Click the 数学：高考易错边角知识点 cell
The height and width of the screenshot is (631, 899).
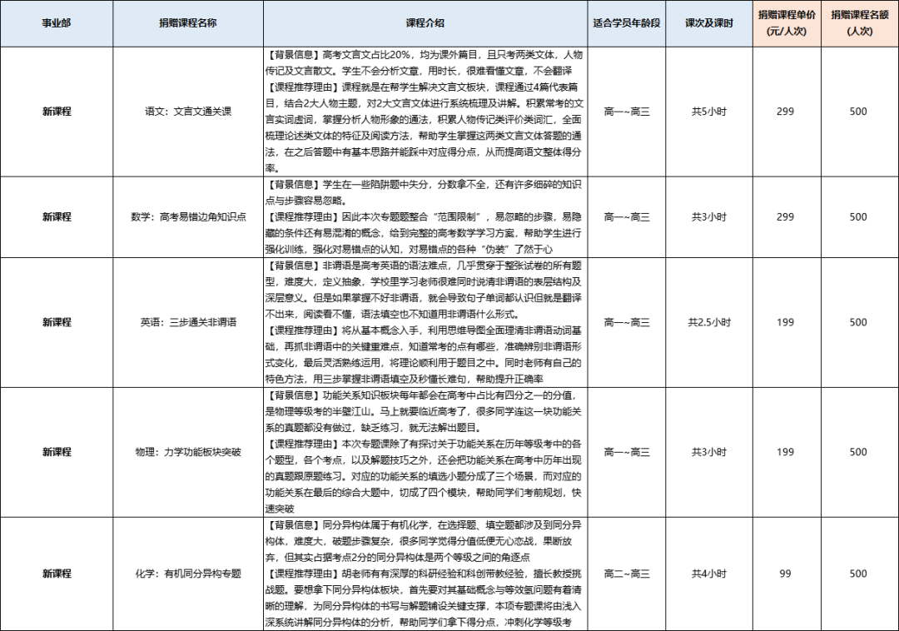(188, 217)
